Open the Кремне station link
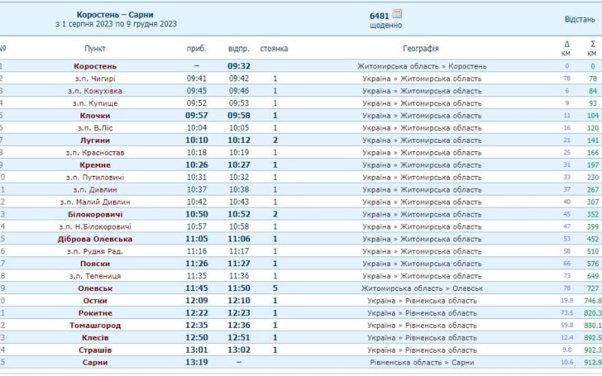Screen dimensions: 602x376 pyautogui.click(x=95, y=165)
